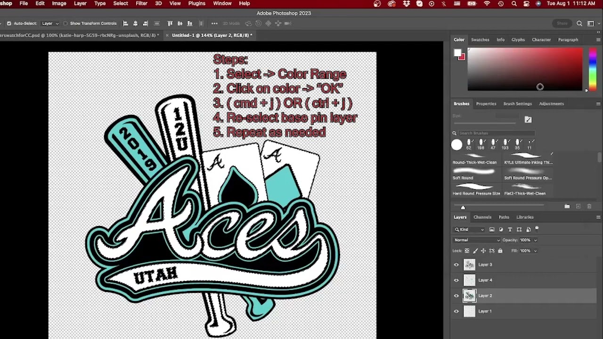Viewport: 603px width, 339px height.
Task: Open the Auto-Select Layer dropdown
Action: click(50, 23)
